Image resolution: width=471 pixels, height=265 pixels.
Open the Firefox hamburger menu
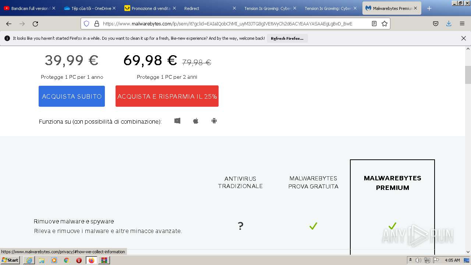point(462,24)
